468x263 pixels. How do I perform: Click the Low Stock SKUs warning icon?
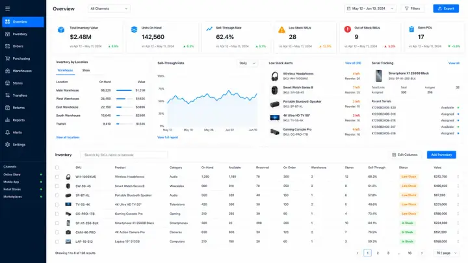(x=281, y=30)
